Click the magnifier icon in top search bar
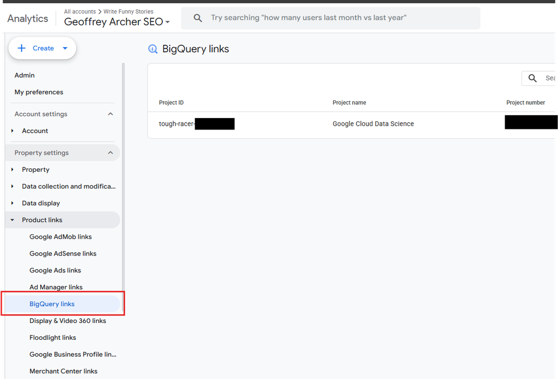 coord(198,18)
